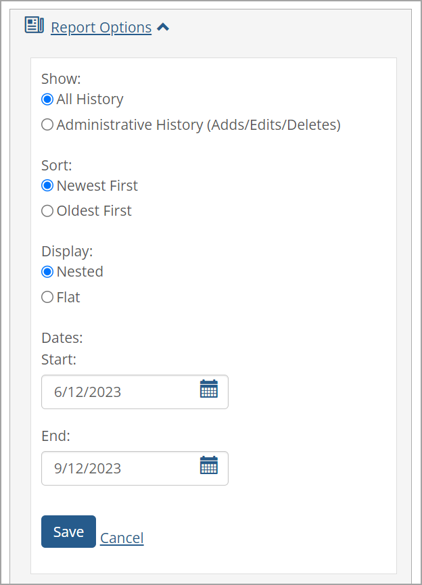This screenshot has width=422, height=585.
Task: Open the calendar picker for the End date
Action: (x=209, y=465)
